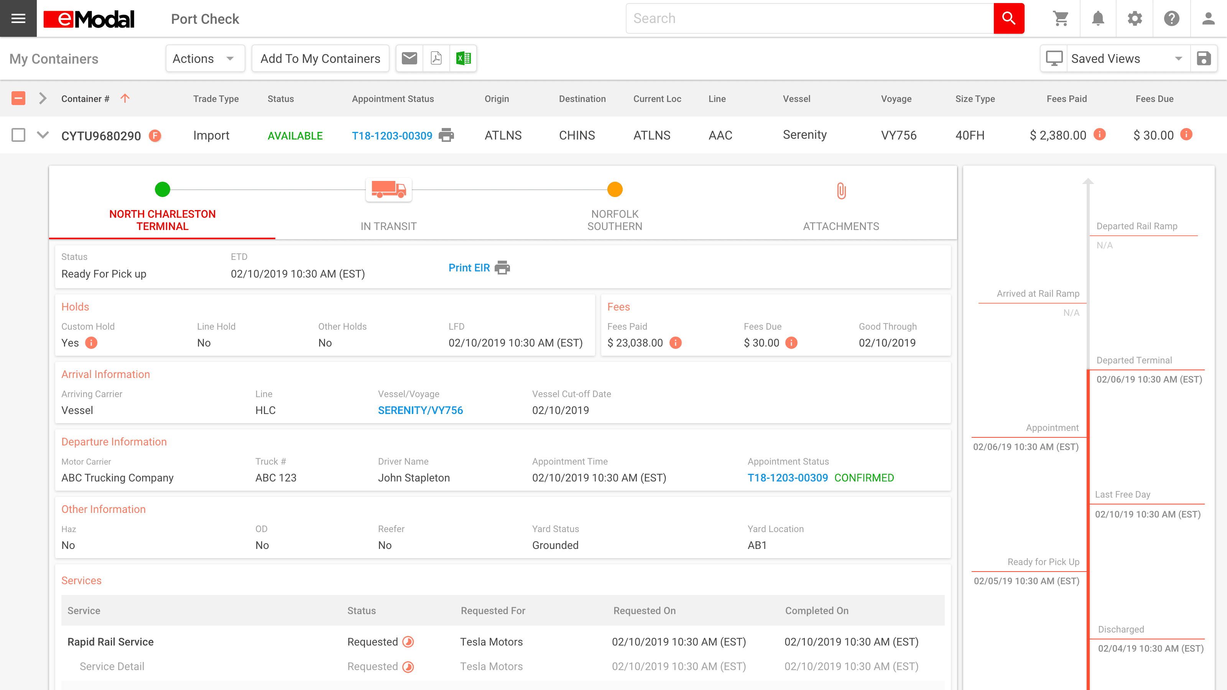1227x690 pixels.
Task: Deselect all rows using header checkbox
Action: [18, 99]
